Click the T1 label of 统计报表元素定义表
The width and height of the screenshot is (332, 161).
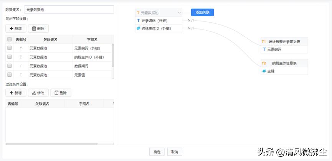[x=264, y=42]
